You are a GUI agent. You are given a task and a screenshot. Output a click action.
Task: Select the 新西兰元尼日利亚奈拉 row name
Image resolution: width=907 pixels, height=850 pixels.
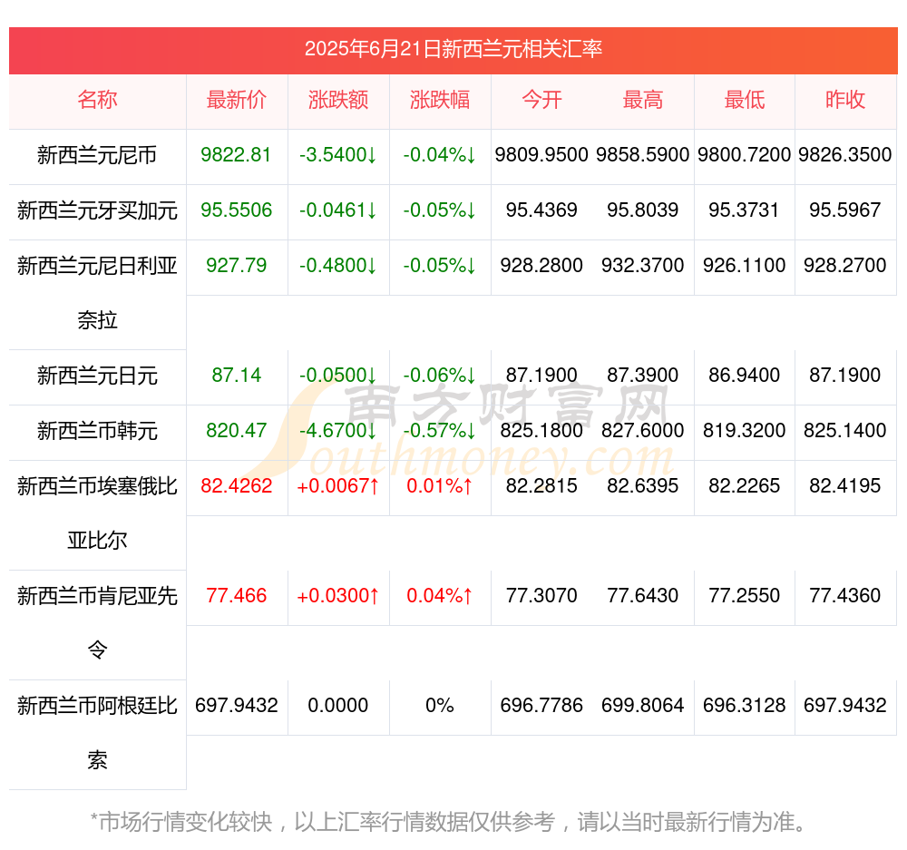(x=97, y=293)
